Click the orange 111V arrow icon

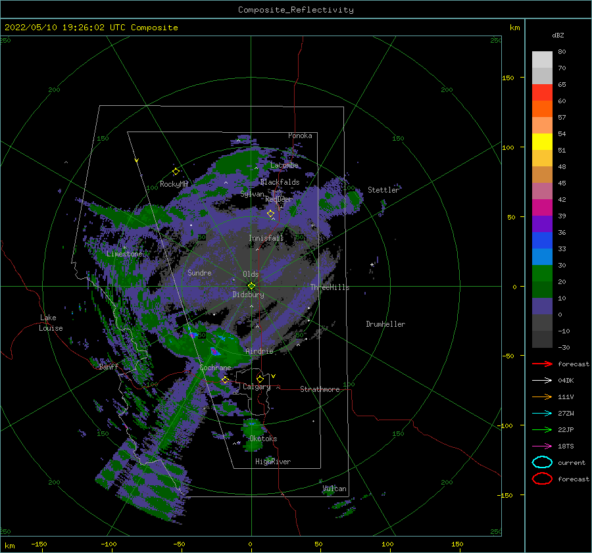click(x=542, y=397)
